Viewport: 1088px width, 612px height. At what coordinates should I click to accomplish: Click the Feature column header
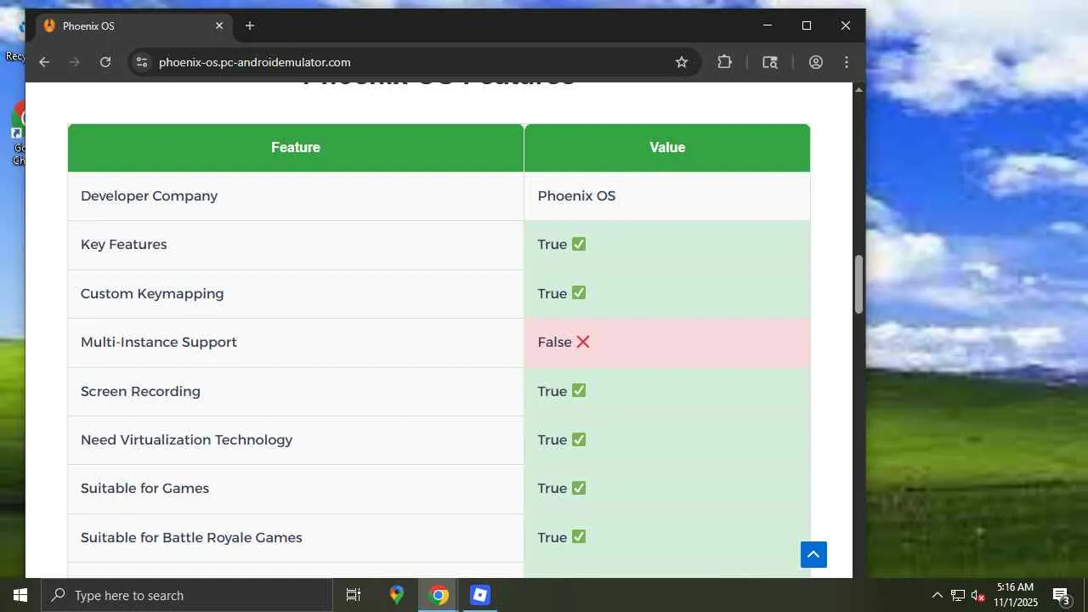296,148
